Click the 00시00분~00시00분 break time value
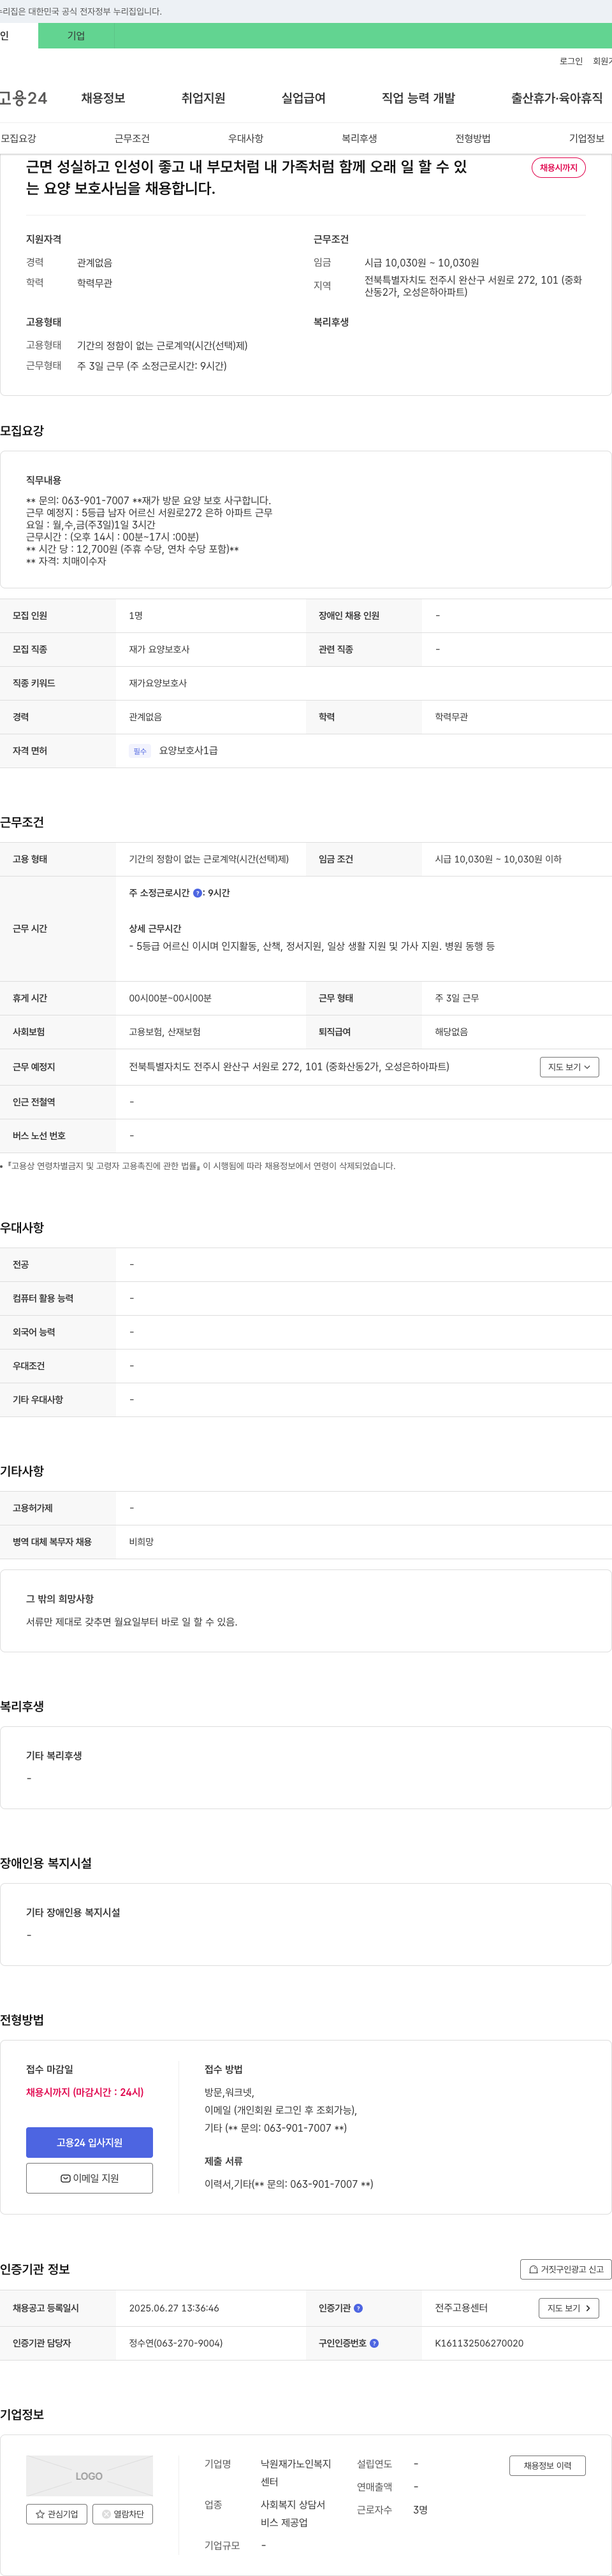The height and width of the screenshot is (2576, 612). (x=170, y=998)
